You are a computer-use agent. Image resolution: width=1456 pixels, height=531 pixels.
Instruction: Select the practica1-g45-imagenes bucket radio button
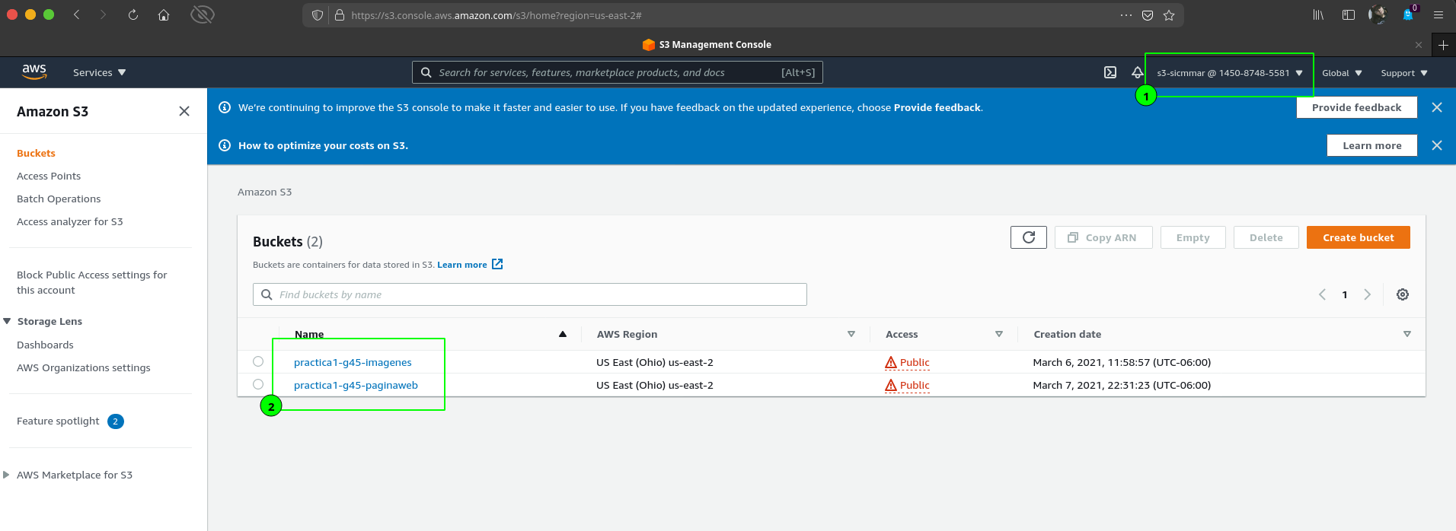click(x=258, y=361)
